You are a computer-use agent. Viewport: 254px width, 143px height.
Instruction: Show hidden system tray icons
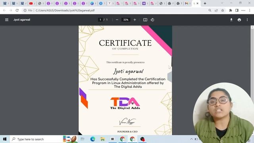(191, 139)
